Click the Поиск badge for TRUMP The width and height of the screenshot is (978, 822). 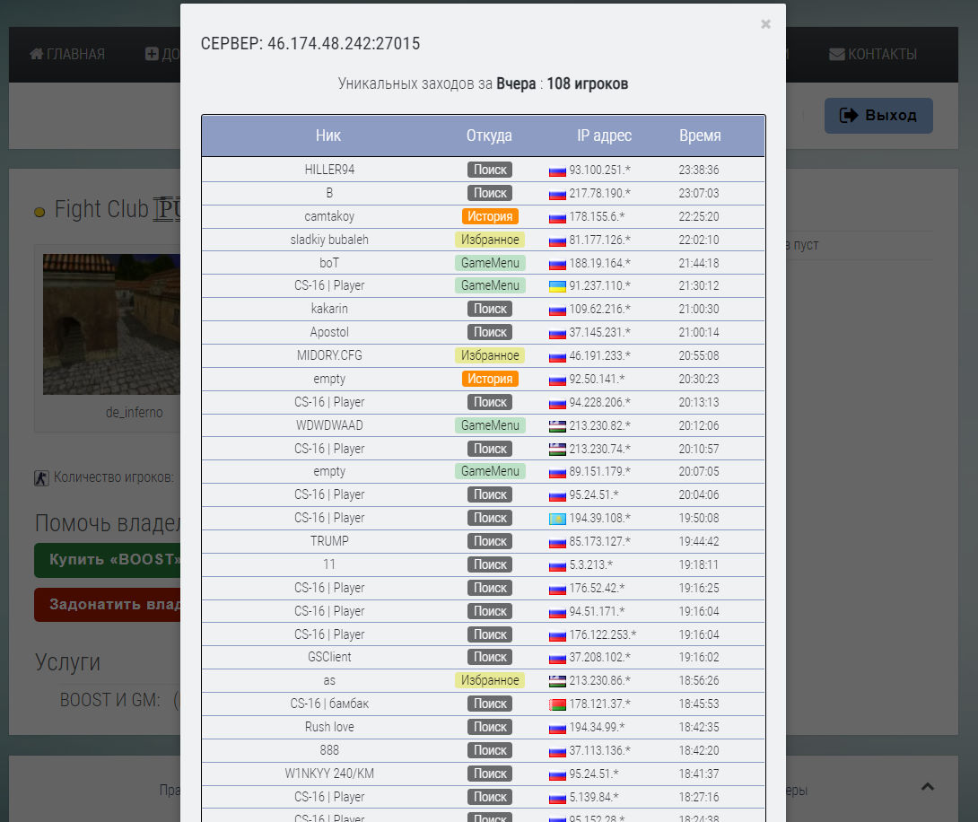[490, 541]
